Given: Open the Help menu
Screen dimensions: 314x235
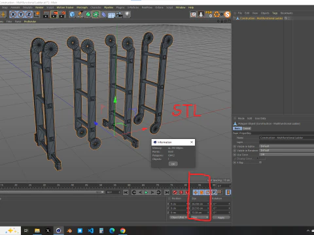Looking at the screenshot, I should coord(191,7).
